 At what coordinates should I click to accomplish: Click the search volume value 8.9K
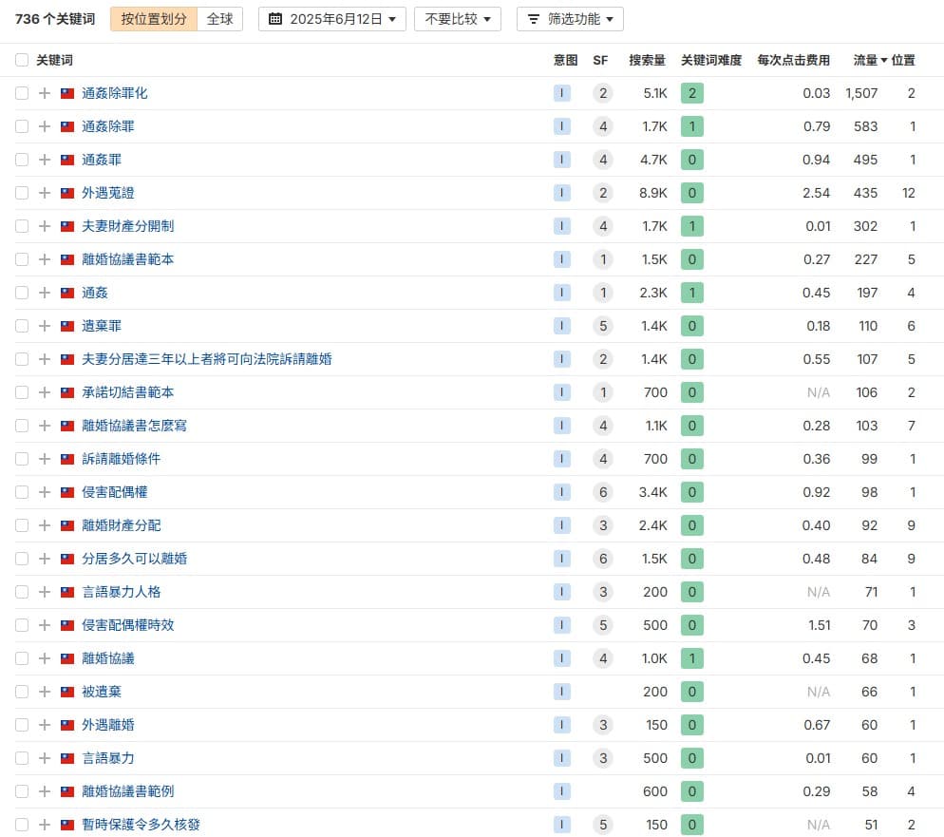tap(653, 193)
